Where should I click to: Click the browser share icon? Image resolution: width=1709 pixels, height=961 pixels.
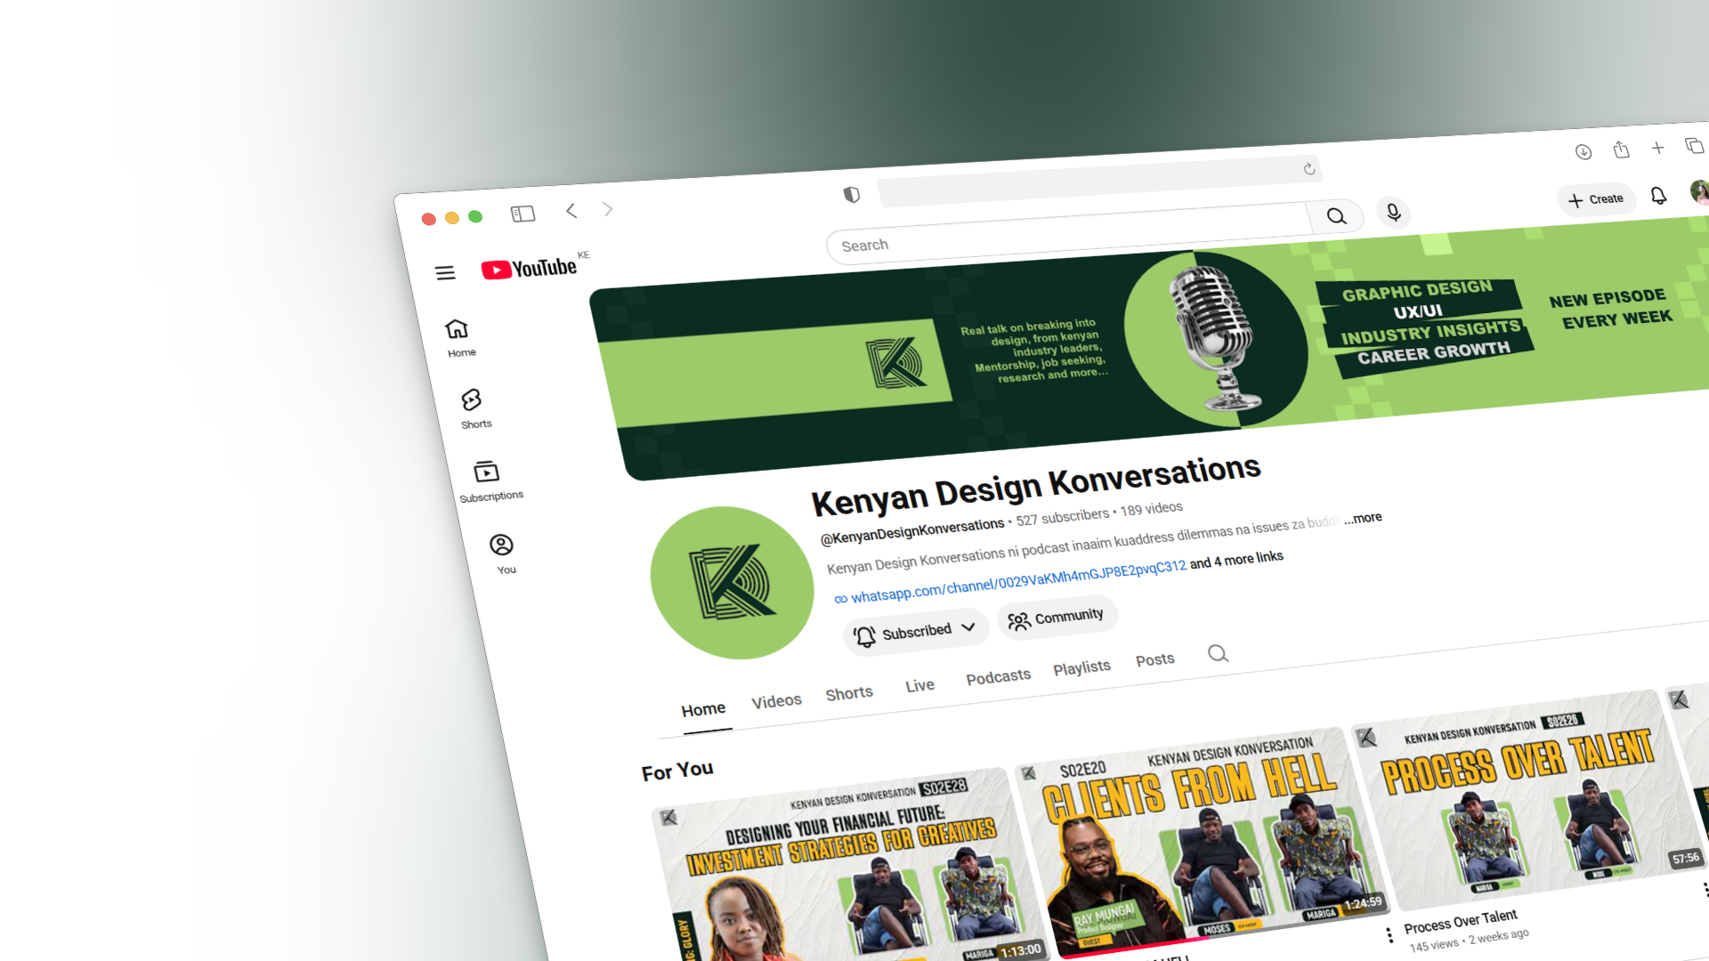point(1621,149)
